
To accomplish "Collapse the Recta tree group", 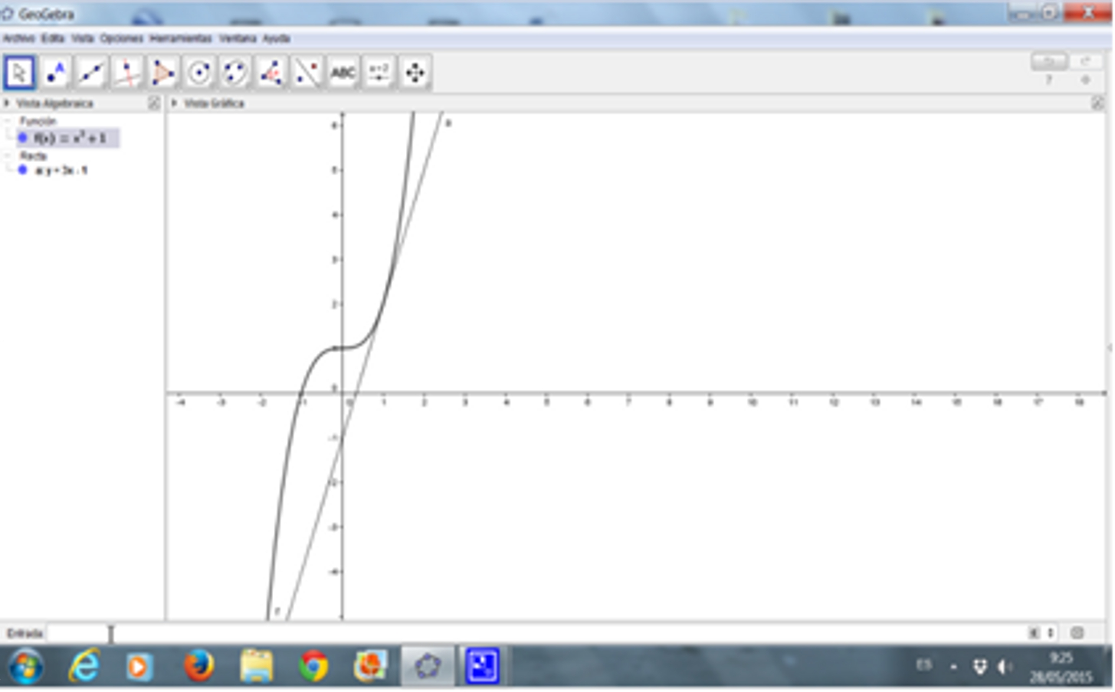I will (8, 156).
